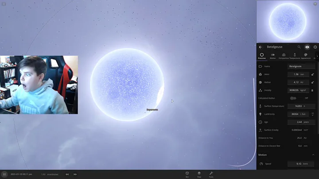Image resolution: width=319 pixels, height=179 pixels.
Task: Edit the Mass value 1.56 sun
Action: tap(298, 74)
